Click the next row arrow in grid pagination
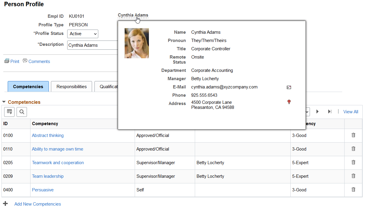 [x=317, y=112]
